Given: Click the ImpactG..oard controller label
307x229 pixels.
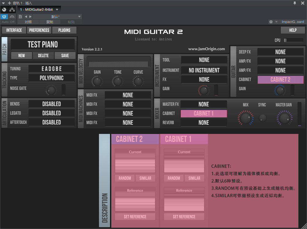Looking at the screenshot, I should (x=293, y=22).
